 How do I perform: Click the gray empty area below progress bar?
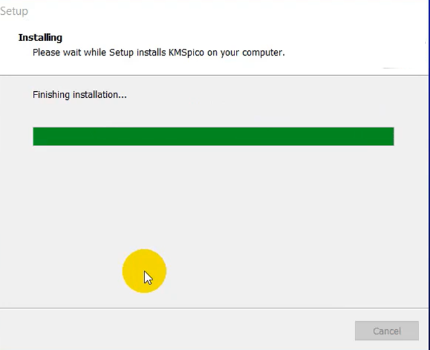(269, 215)
